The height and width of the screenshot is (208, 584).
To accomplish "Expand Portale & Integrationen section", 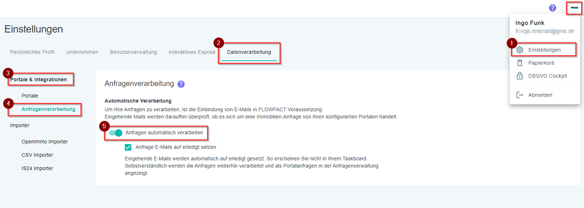I will tap(39, 79).
